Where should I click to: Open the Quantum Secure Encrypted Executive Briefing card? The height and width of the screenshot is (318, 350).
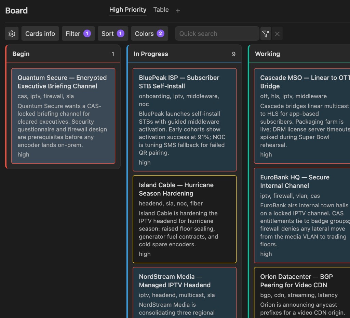(x=63, y=116)
